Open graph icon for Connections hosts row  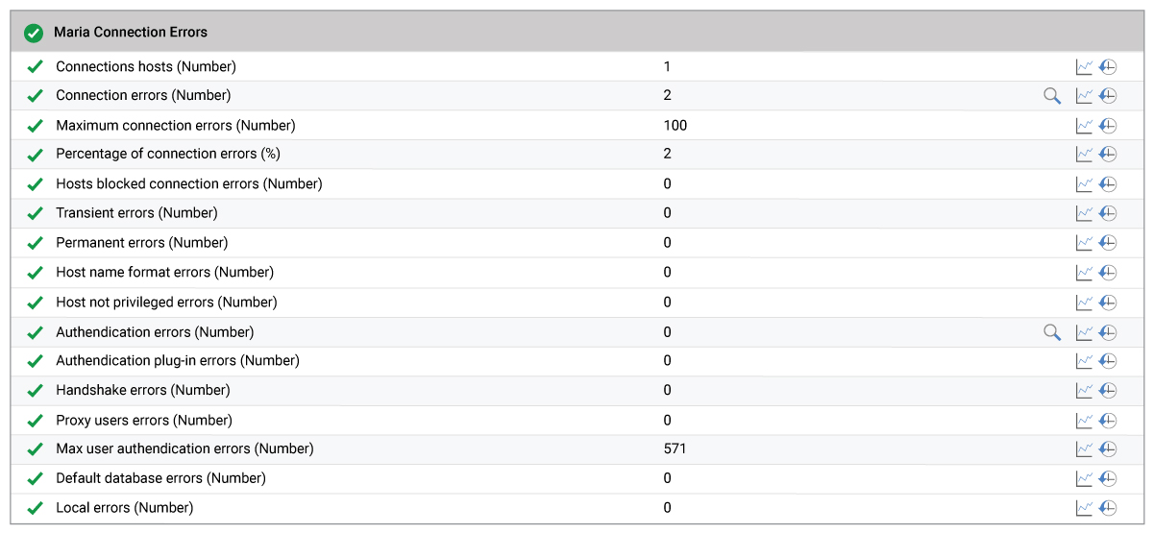pos(1084,66)
